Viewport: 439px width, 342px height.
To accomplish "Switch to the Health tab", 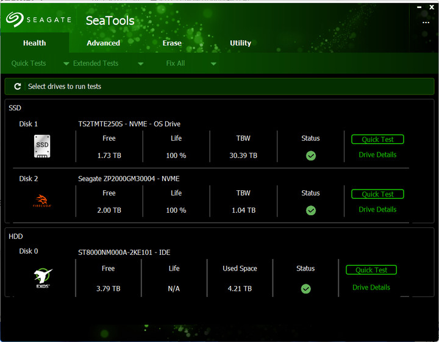I will point(34,43).
